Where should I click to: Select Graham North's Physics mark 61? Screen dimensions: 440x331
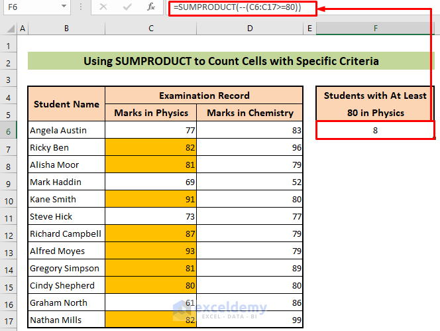point(151,302)
